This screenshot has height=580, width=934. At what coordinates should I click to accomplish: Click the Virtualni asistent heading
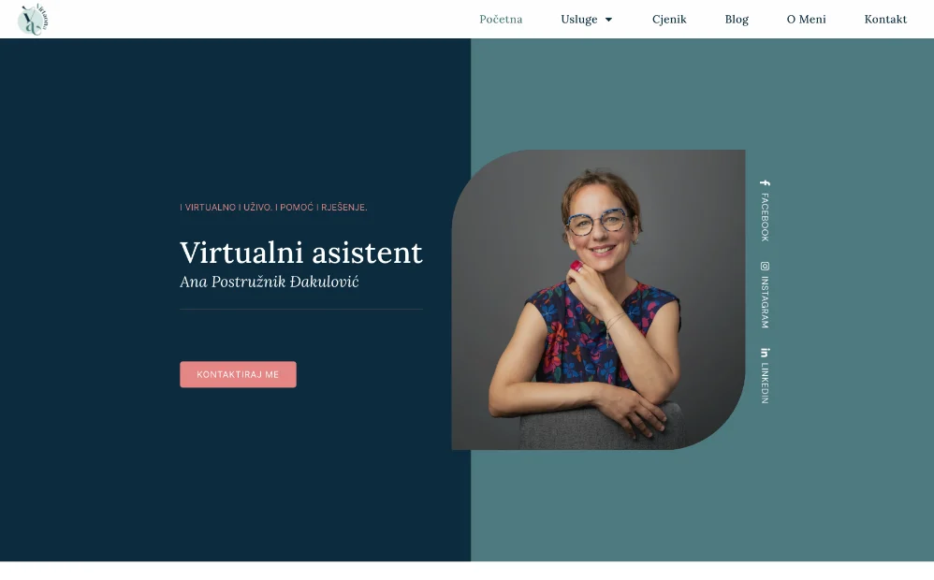click(301, 253)
